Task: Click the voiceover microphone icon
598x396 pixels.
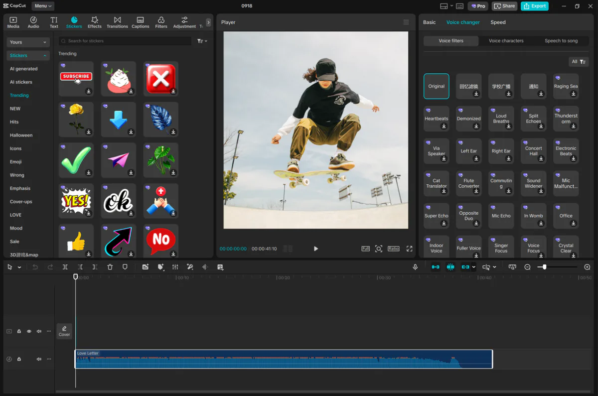Action: 415,267
